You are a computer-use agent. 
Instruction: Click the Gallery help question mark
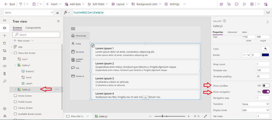click(224, 21)
